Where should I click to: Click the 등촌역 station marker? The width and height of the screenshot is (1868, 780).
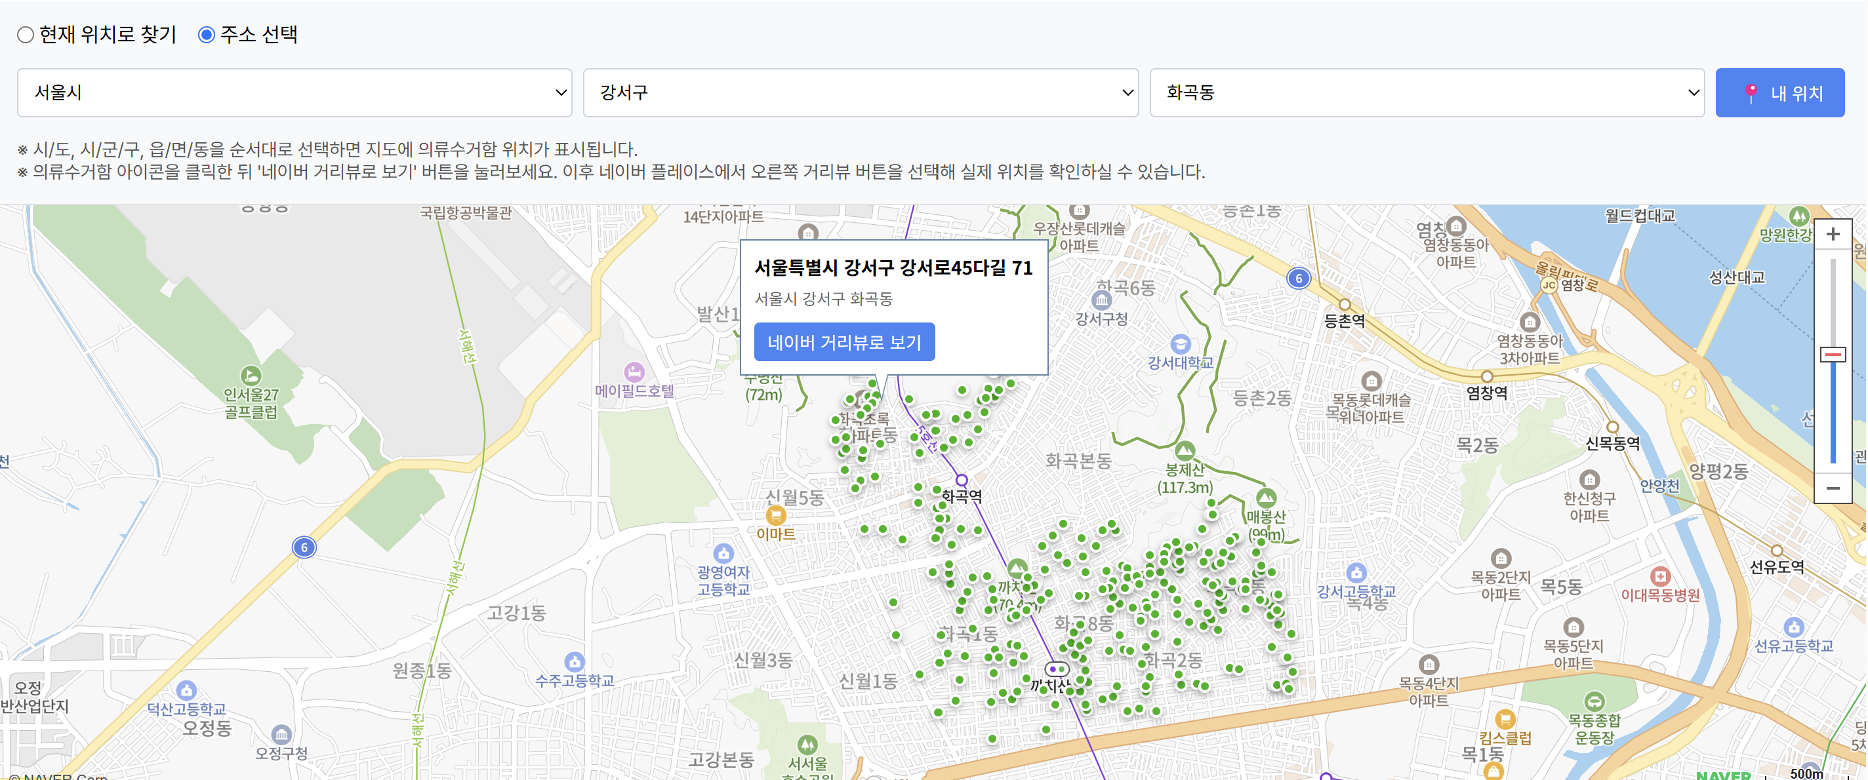coord(1345,304)
